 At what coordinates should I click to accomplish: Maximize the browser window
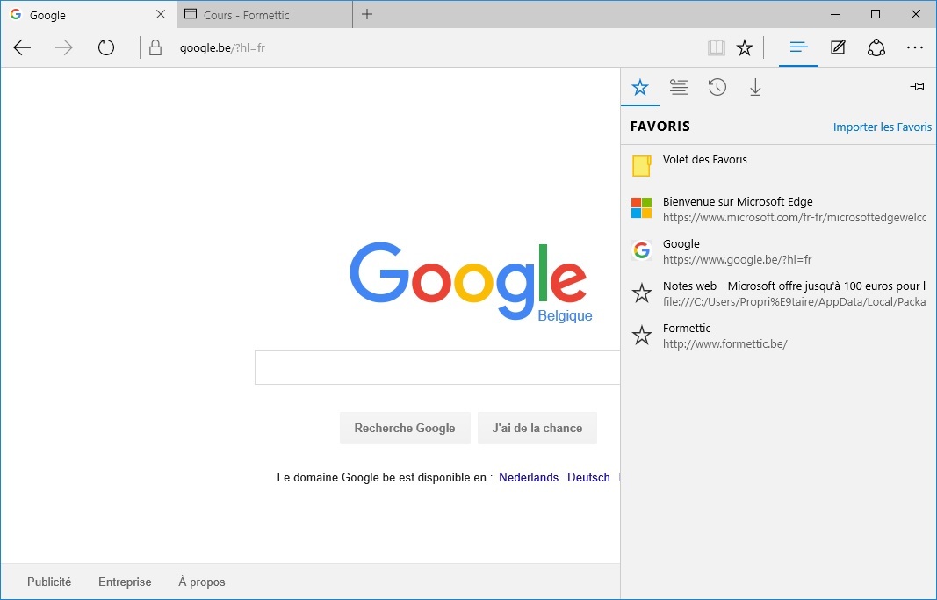point(876,14)
